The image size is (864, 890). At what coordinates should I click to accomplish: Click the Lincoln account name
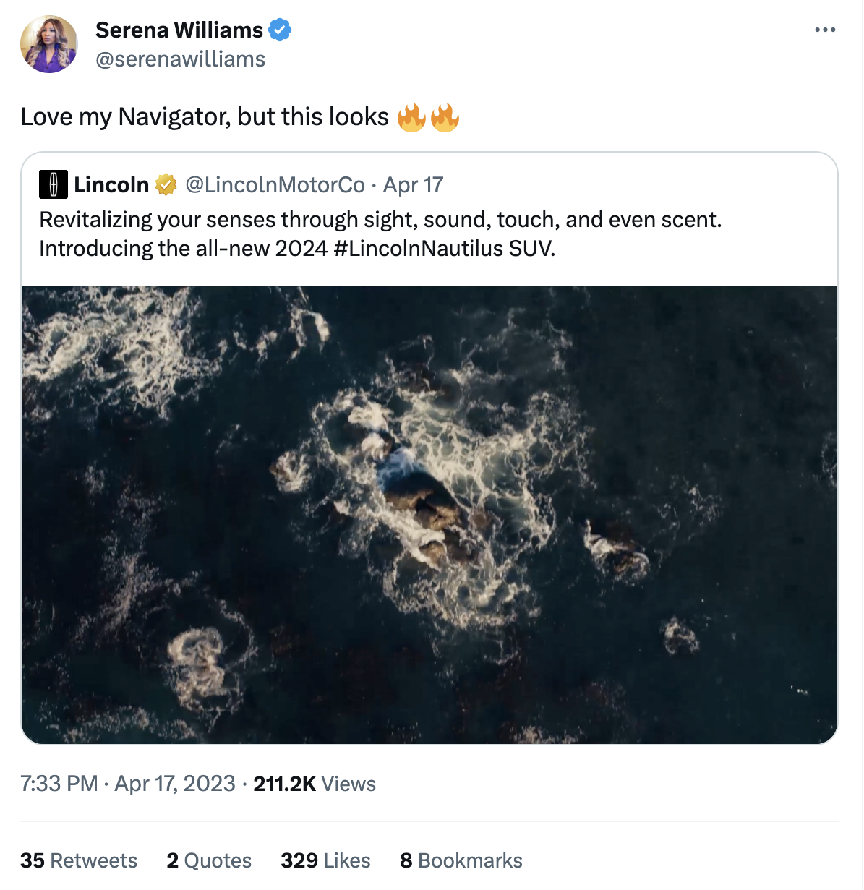[x=111, y=185]
